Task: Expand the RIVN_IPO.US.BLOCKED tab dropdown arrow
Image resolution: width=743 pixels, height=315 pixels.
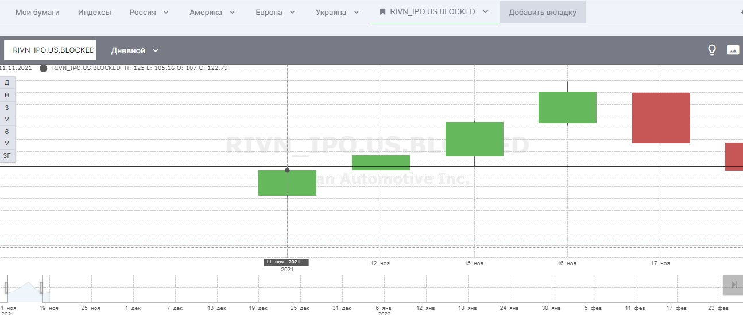Action: point(486,11)
